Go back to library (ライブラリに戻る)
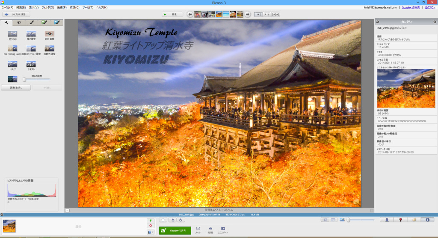The image size is (438, 238). point(16,14)
